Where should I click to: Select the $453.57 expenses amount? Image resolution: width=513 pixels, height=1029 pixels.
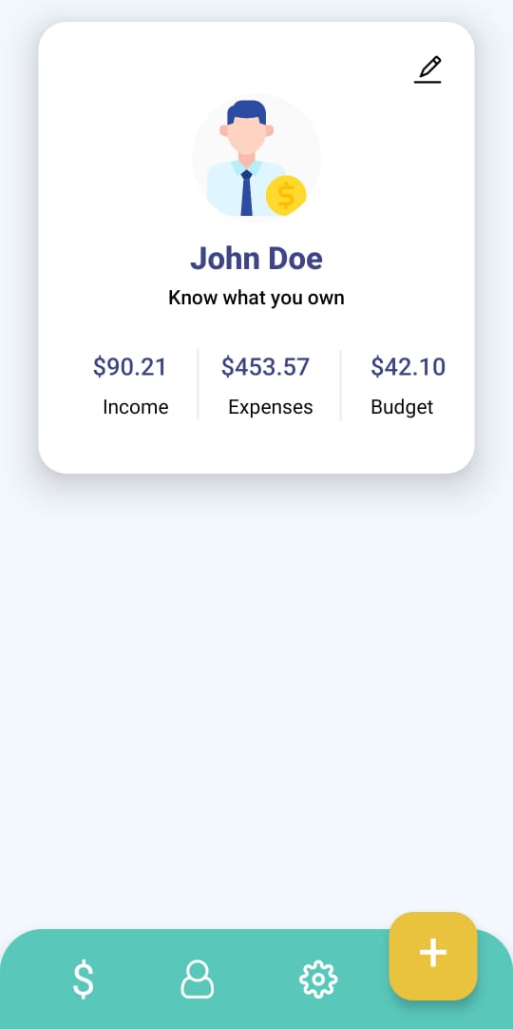tap(265, 367)
